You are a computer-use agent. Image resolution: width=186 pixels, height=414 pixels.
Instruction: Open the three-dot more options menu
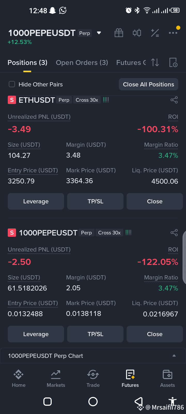(x=173, y=33)
